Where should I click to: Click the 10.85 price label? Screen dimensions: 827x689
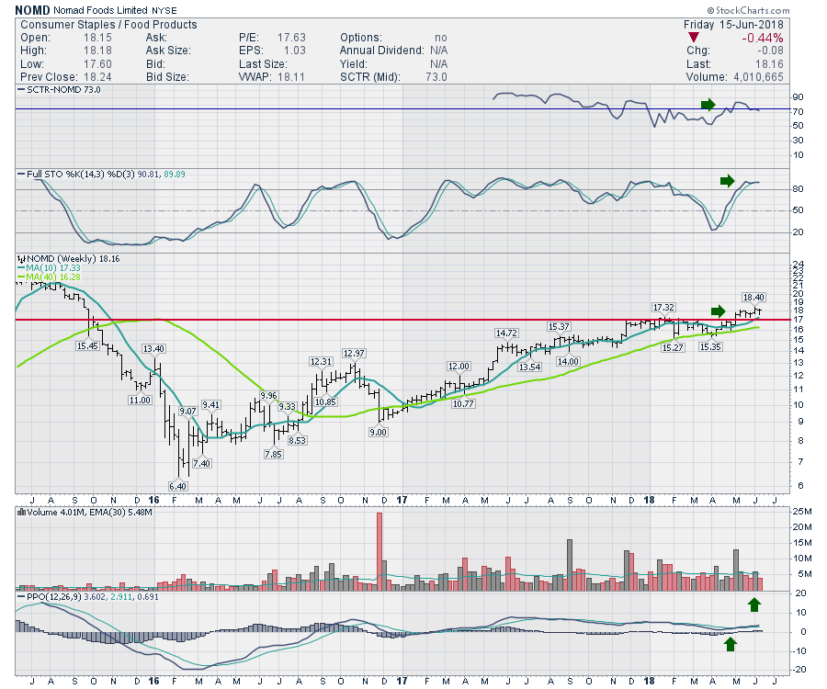pyautogui.click(x=326, y=401)
